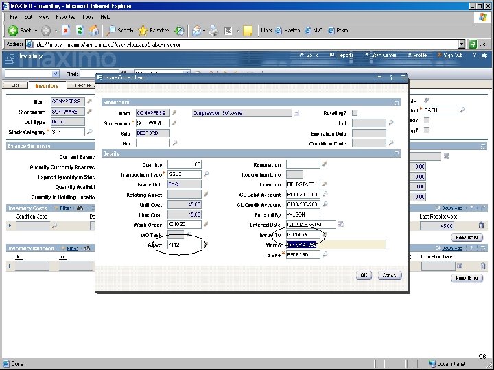The width and height of the screenshot is (494, 370).
Task: Click the Quantity input field
Action: [185, 164]
